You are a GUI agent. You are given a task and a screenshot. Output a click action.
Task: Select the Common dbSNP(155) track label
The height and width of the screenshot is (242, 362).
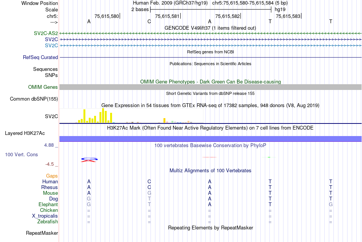(x=34, y=99)
